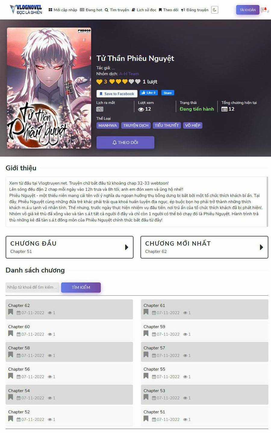271x433 pixels.
Task: Bookmark Chapter 55 with the flag icon
Action: [x=146, y=376]
